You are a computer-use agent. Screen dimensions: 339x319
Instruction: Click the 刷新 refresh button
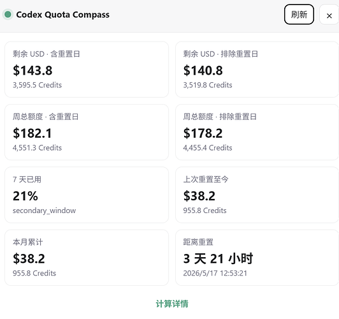click(x=299, y=15)
